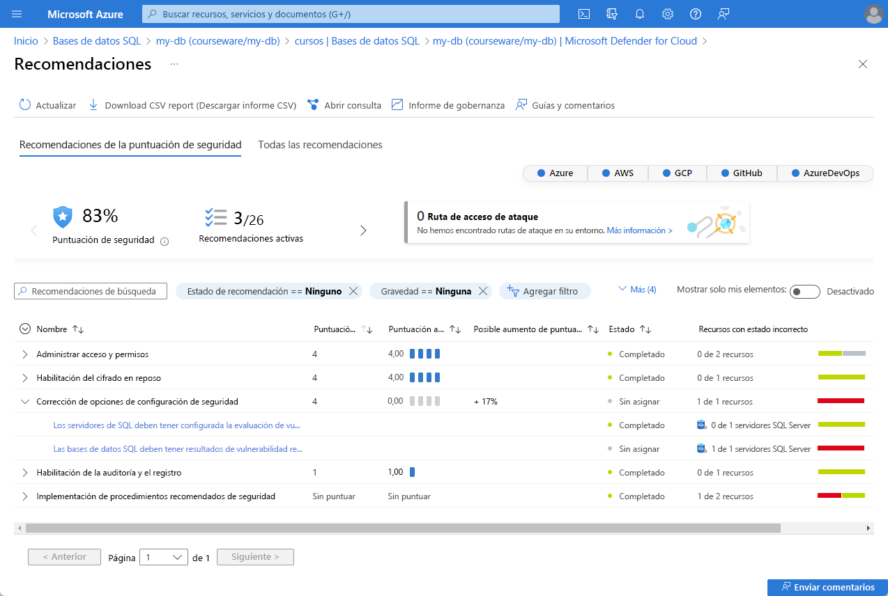The image size is (888, 596).
Task: Go to Inicio breadcrumb
Action: click(x=26, y=41)
